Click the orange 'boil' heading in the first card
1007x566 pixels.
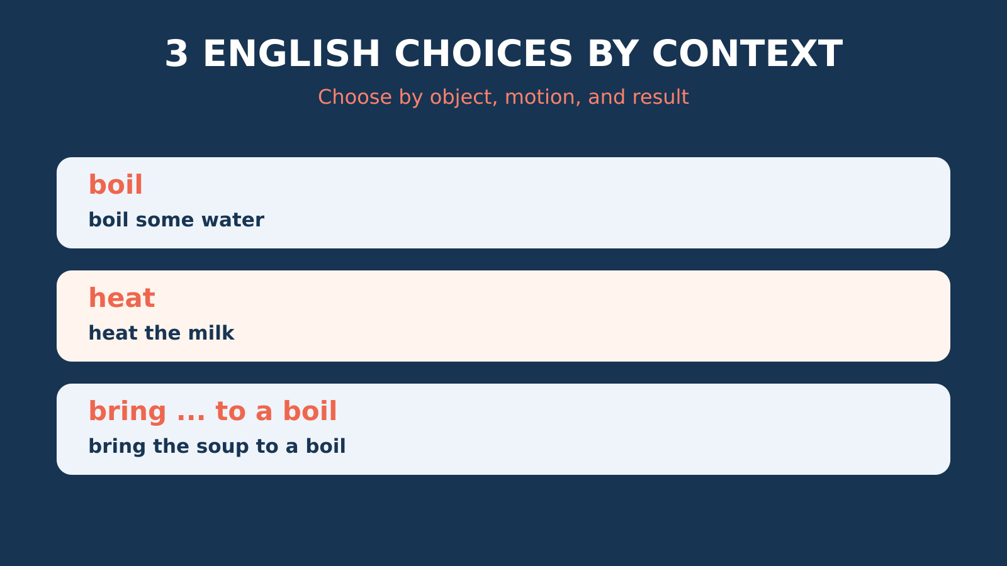point(116,185)
